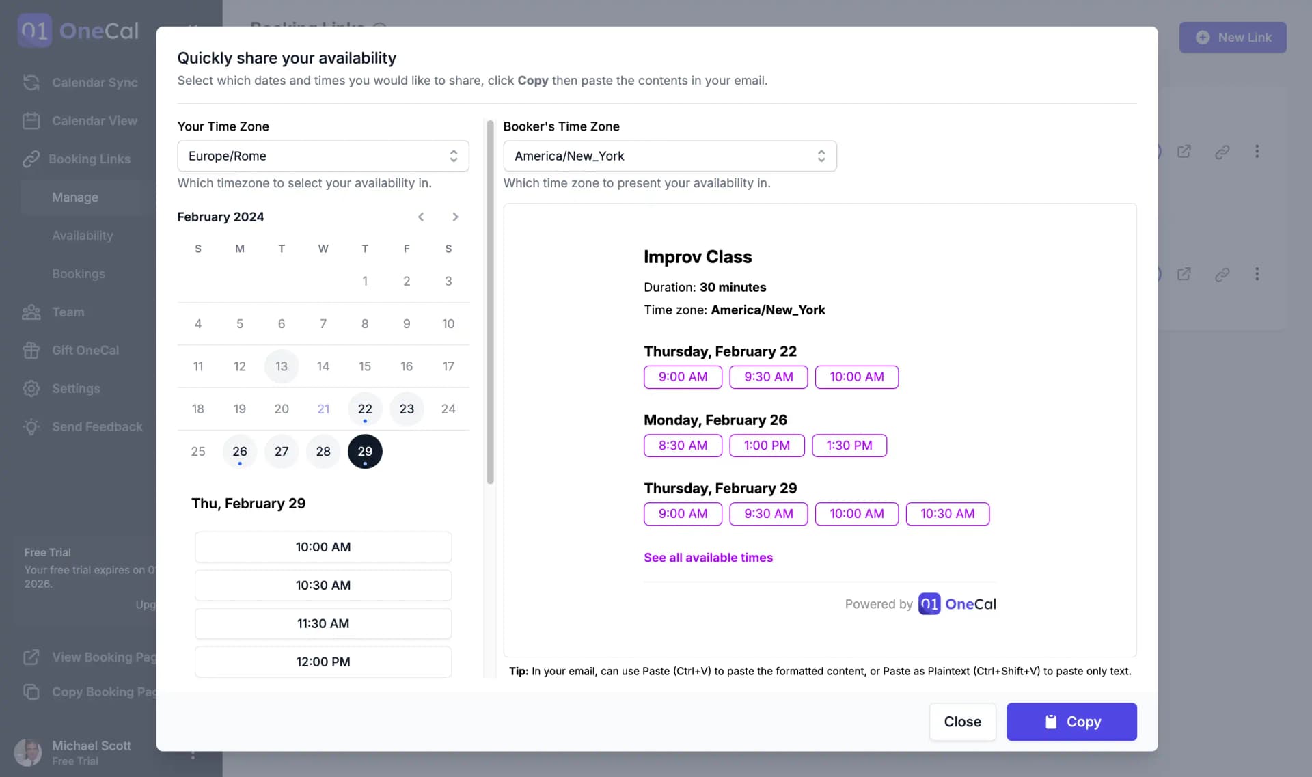
Task: Select the 9:00 AM slot on February 22
Action: point(683,377)
